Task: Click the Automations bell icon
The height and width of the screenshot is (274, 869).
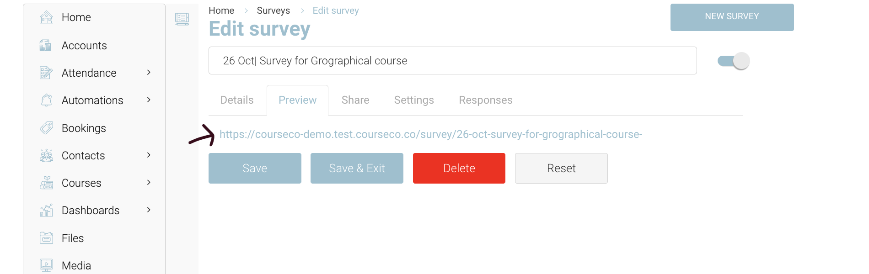Action: click(x=46, y=100)
